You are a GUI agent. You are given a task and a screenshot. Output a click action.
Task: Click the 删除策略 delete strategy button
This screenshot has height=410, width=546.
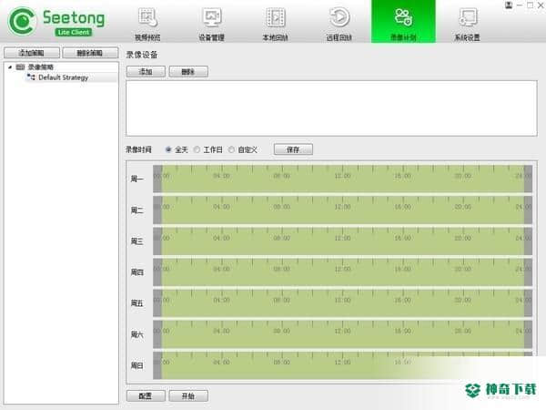click(x=90, y=53)
